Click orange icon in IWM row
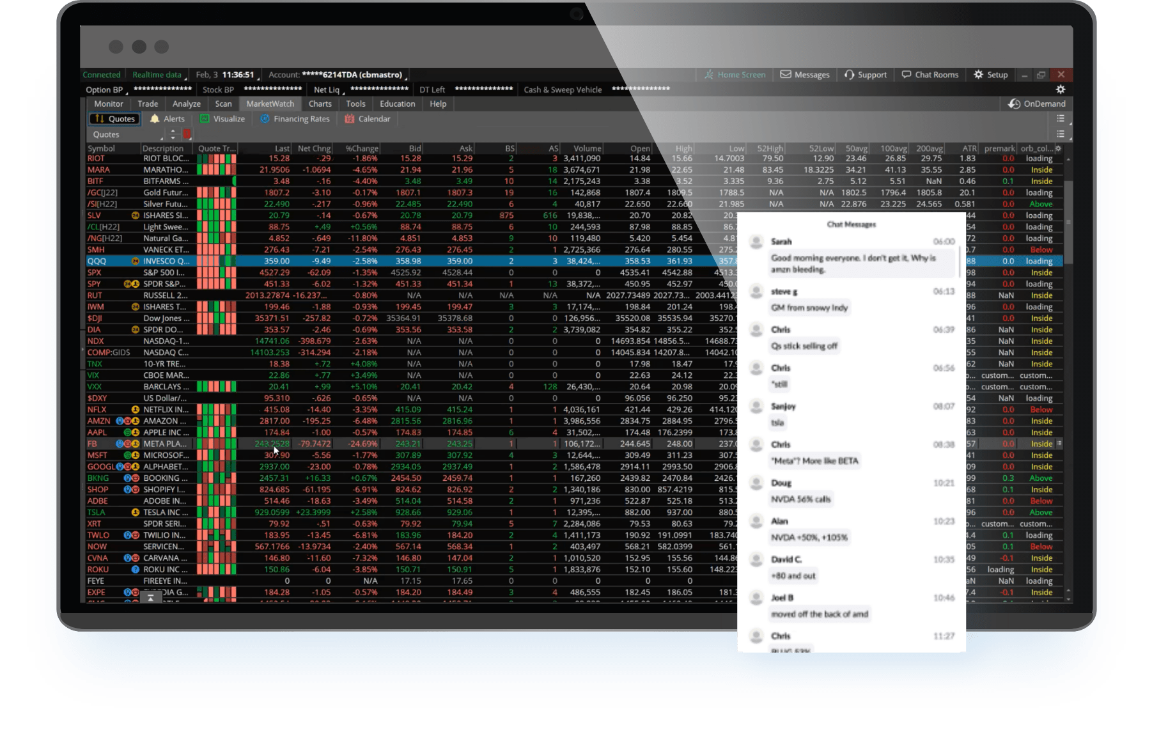 coord(136,307)
